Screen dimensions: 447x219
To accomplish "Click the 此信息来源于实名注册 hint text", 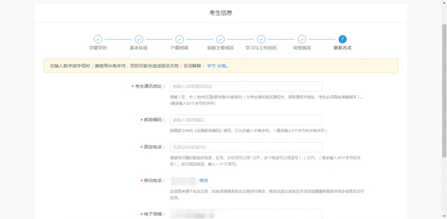I will pyautogui.click(x=267, y=194).
